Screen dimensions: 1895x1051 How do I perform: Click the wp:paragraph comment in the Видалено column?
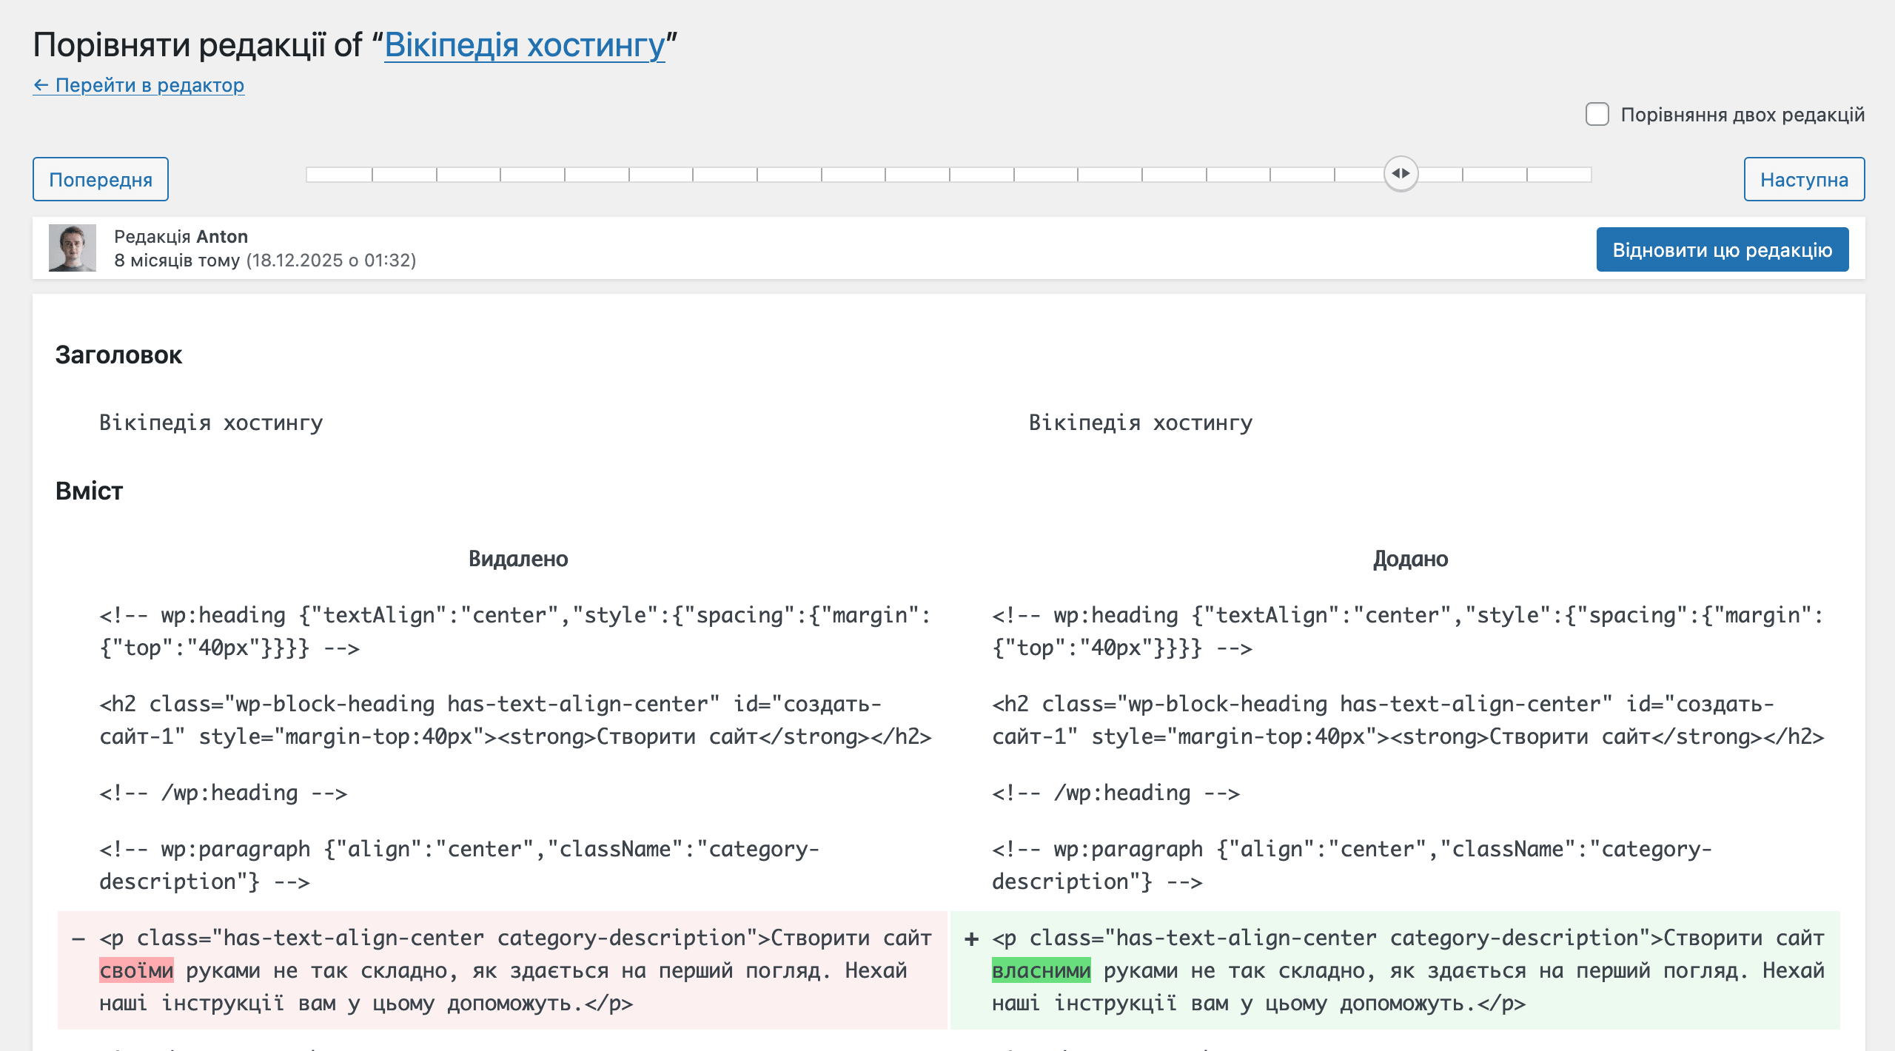point(459,865)
